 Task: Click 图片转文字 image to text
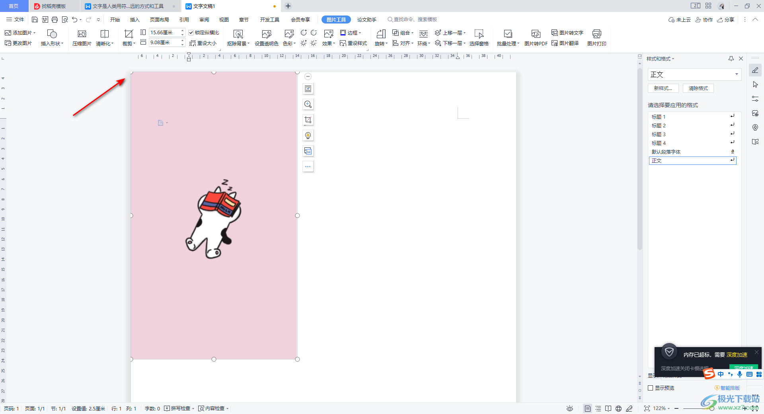point(567,33)
